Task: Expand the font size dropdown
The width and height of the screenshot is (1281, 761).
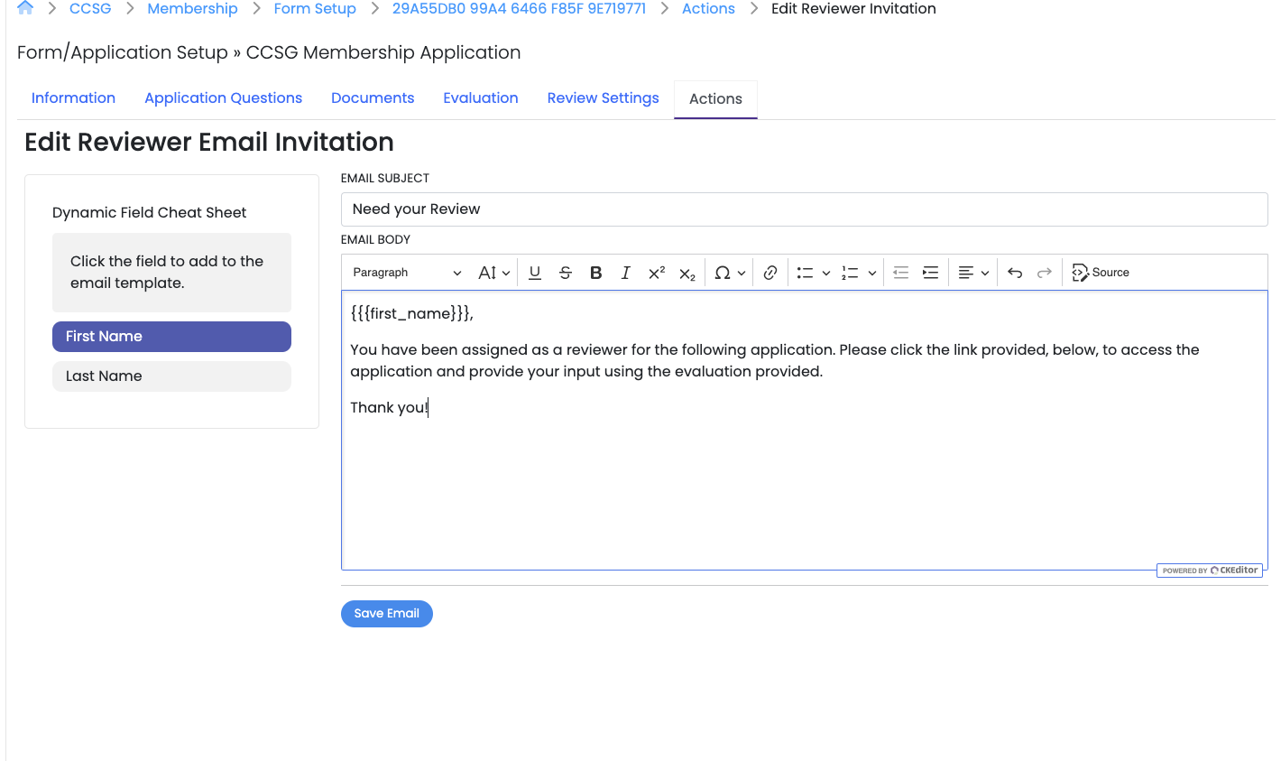Action: click(494, 273)
